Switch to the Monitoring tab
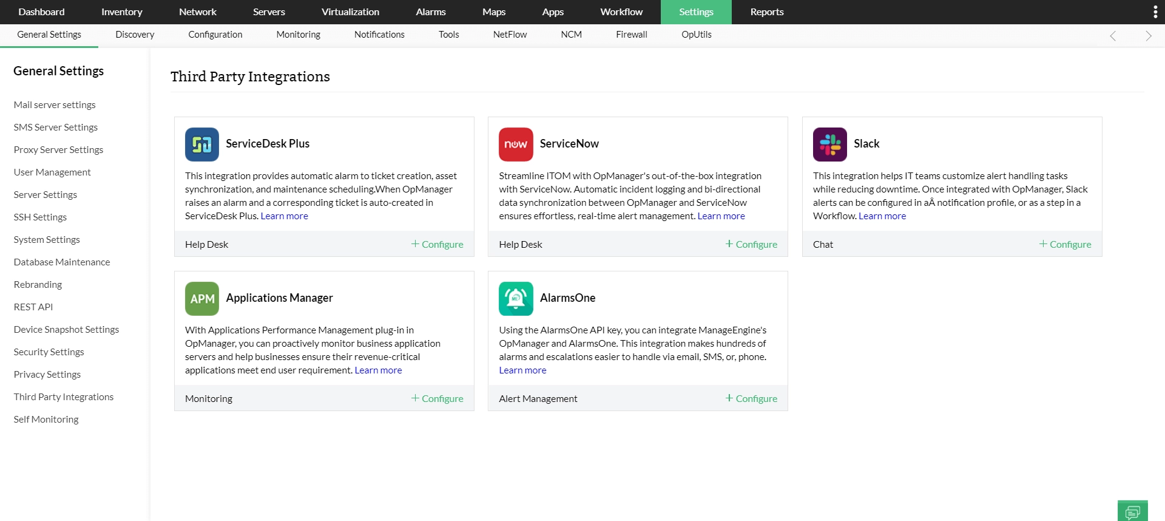 pos(298,35)
